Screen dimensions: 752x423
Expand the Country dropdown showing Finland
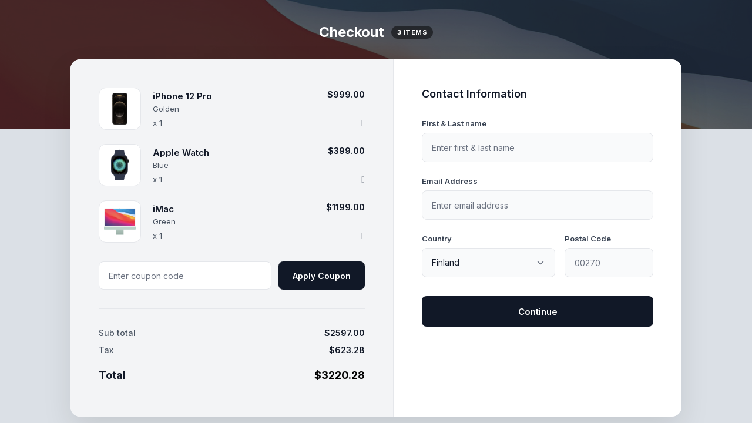coord(488,263)
